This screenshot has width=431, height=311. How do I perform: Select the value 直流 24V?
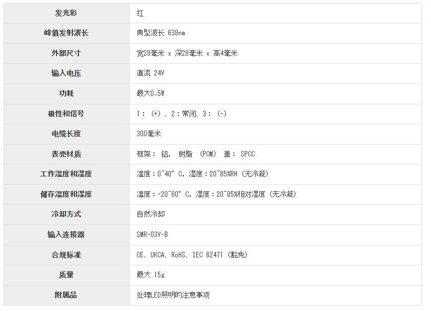point(150,73)
